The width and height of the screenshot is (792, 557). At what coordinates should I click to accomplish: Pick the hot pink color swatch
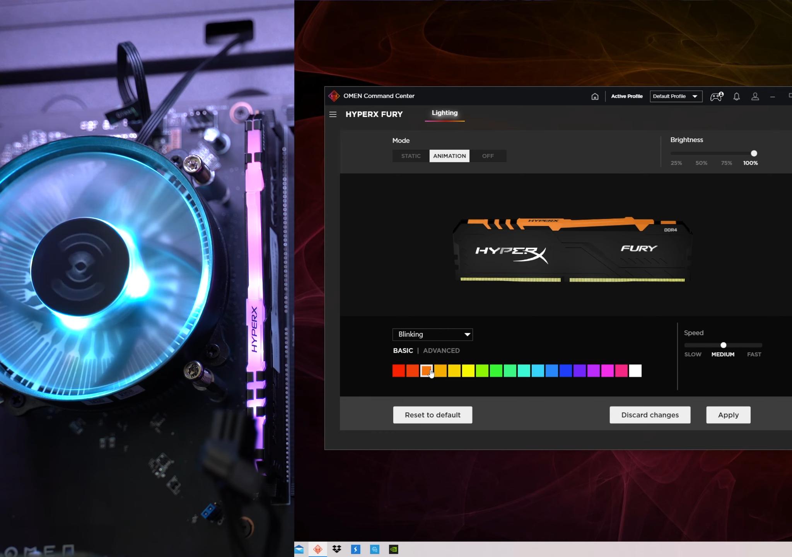pos(621,371)
